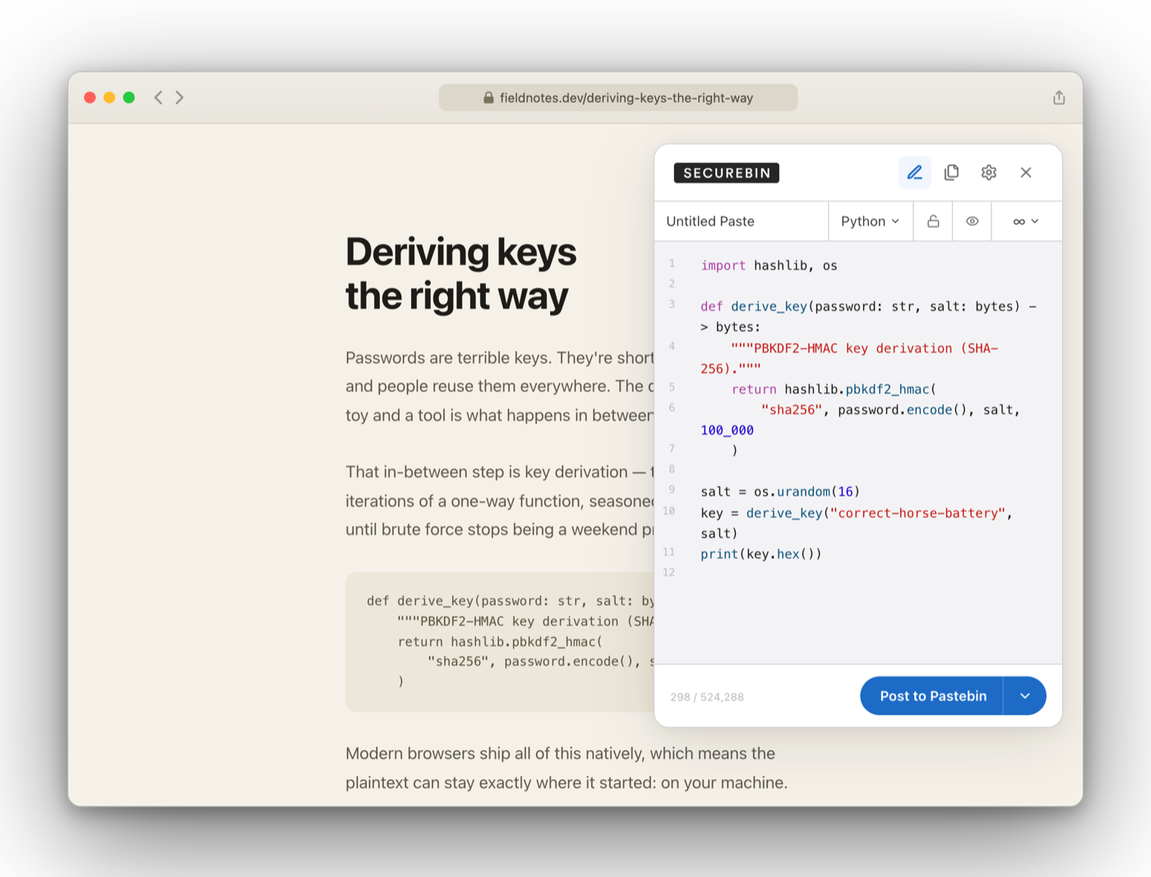Close the SecureBin popup
This screenshot has width=1151, height=877.
(x=1026, y=173)
